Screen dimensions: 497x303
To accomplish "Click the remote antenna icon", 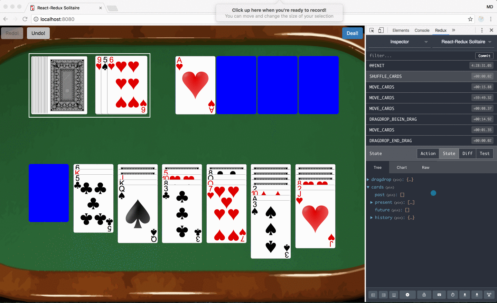I will (x=489, y=295).
